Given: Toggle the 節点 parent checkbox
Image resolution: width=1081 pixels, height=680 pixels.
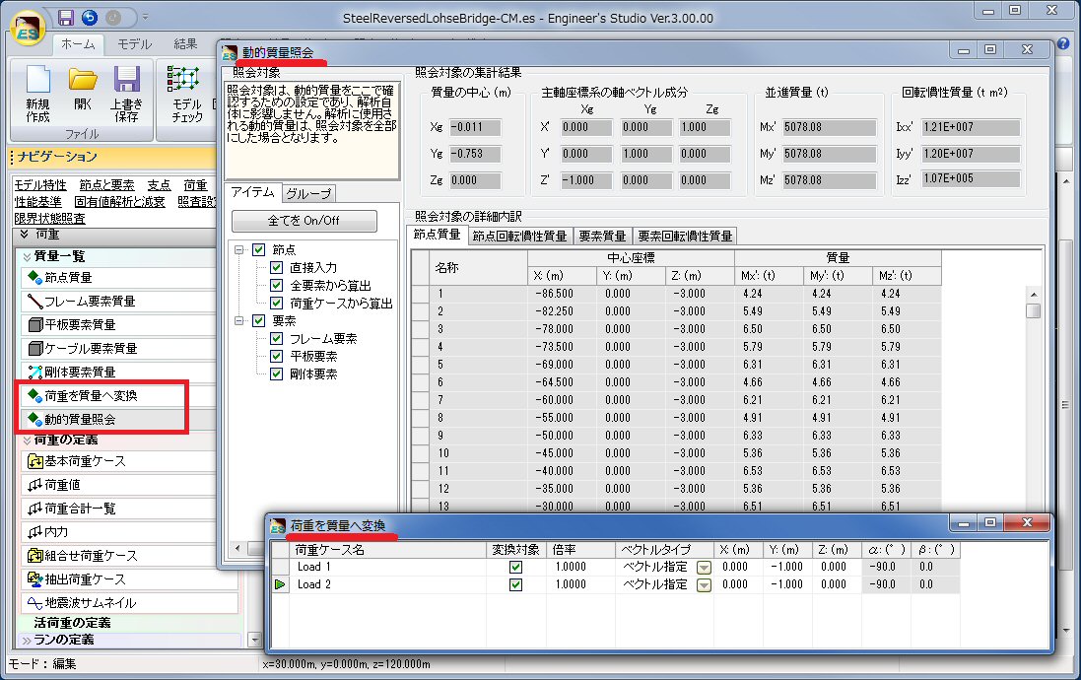Looking at the screenshot, I should point(258,249).
